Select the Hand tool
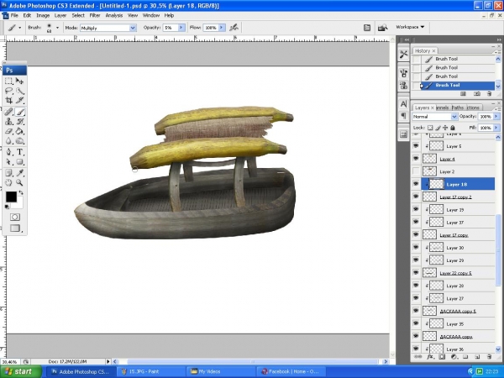Image resolution: width=504 pixels, height=378 pixels. point(9,182)
